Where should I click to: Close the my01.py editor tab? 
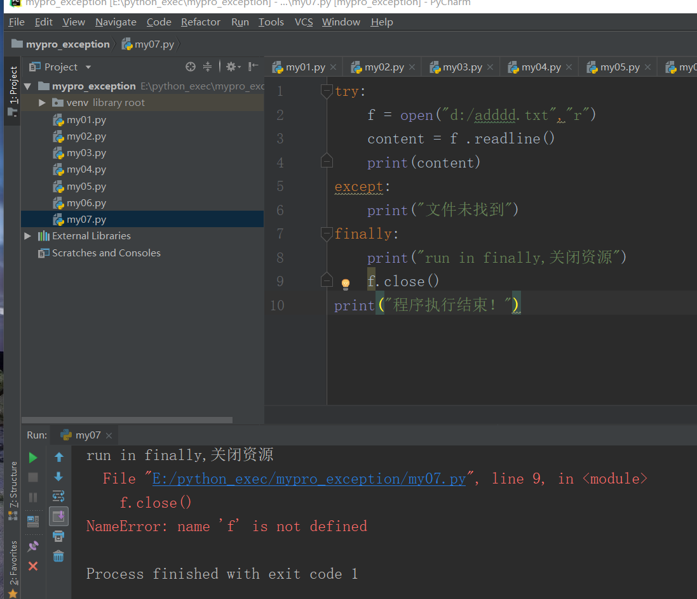pos(334,67)
